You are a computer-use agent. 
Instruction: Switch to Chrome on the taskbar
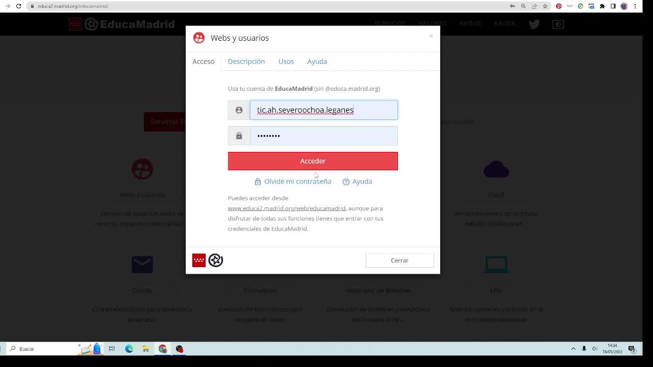pos(163,349)
